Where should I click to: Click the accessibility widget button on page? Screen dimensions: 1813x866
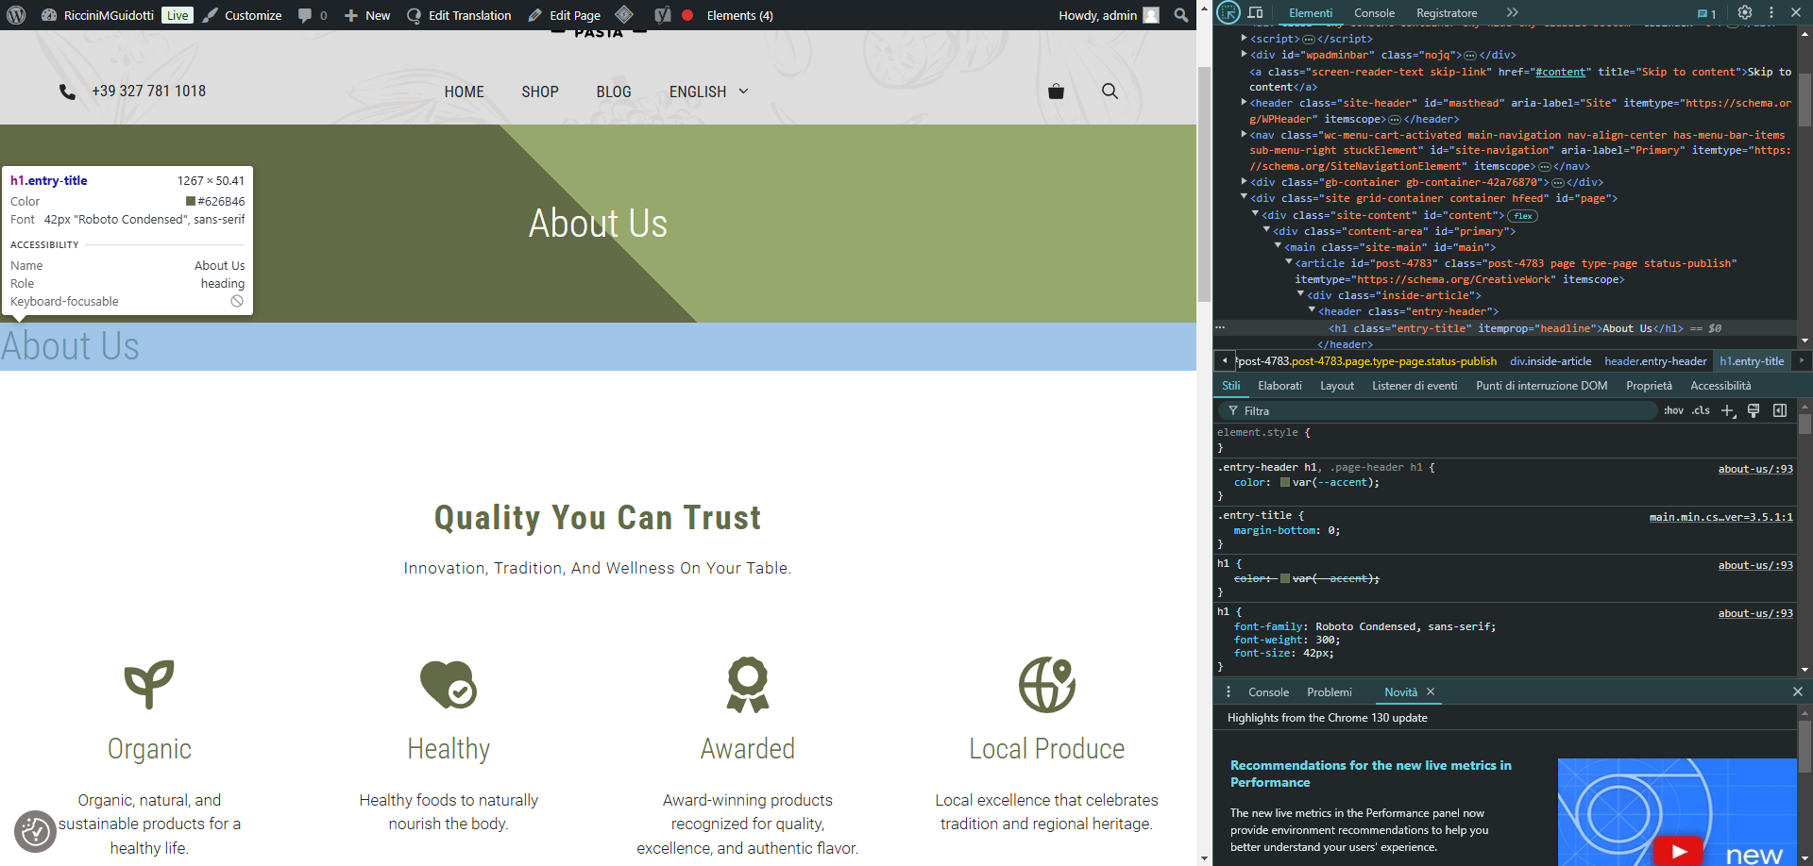click(x=36, y=831)
